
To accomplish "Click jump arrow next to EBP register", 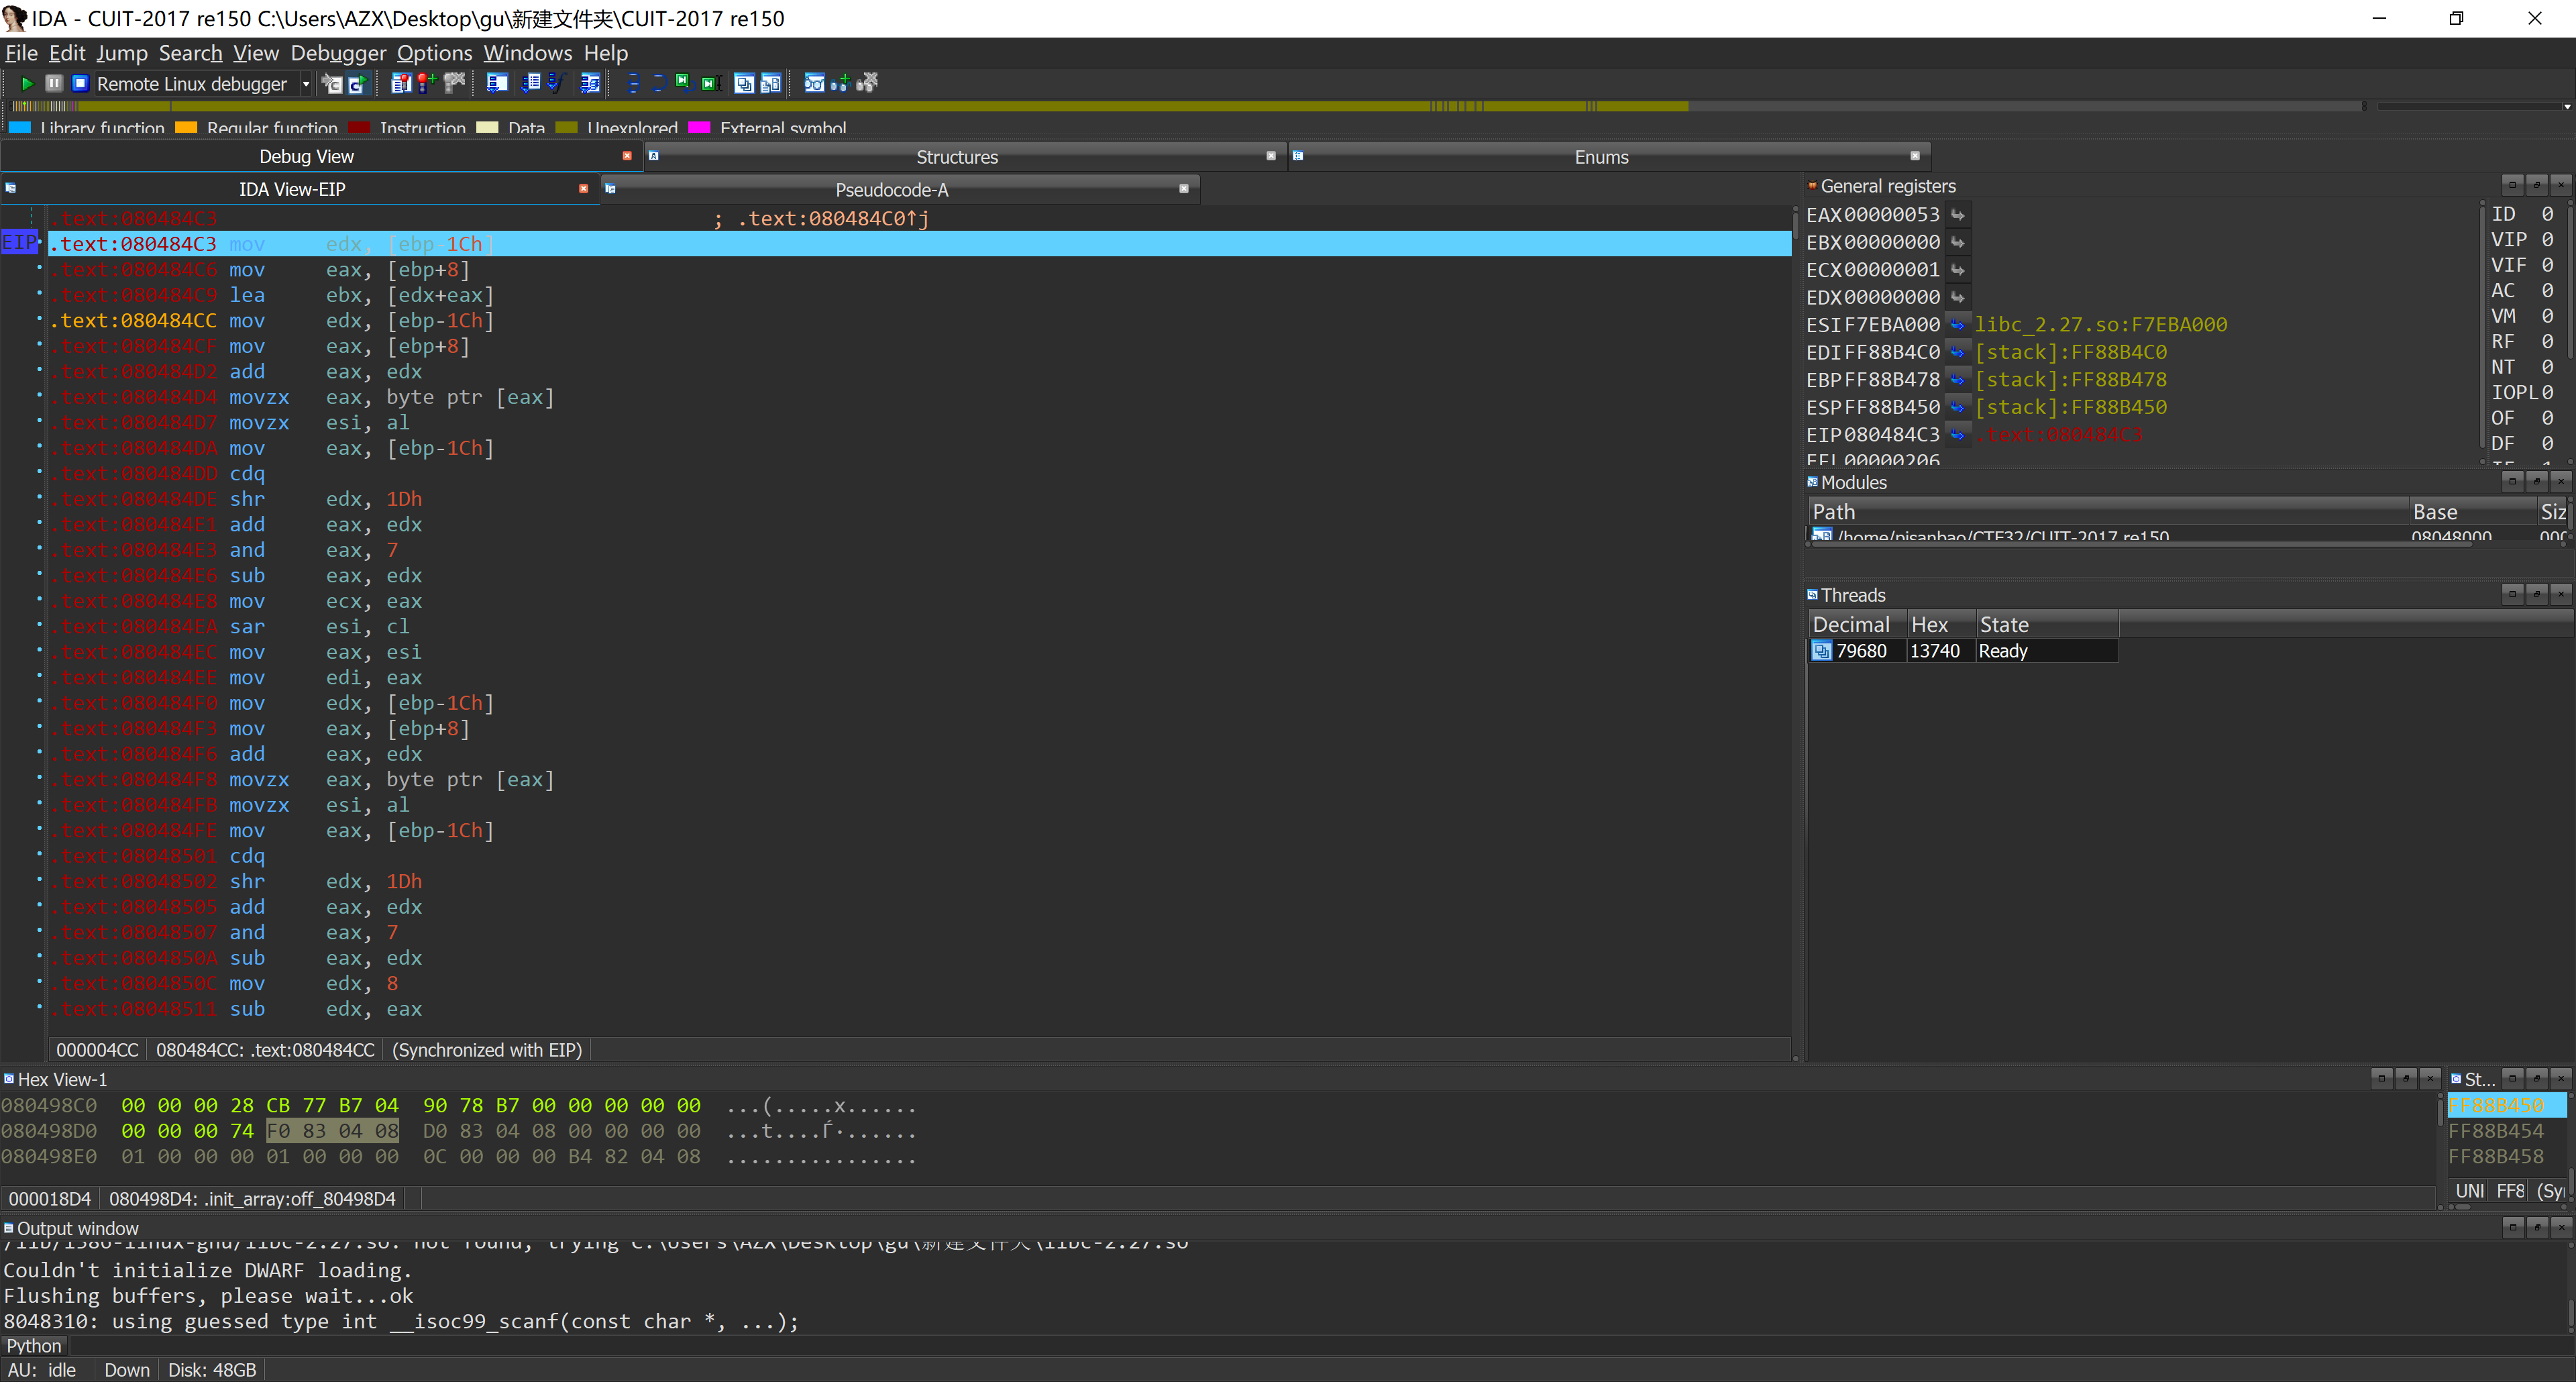I will pos(1957,380).
